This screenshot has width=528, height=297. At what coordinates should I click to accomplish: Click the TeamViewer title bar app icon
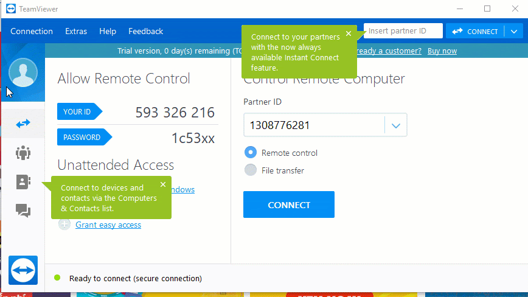11,9
